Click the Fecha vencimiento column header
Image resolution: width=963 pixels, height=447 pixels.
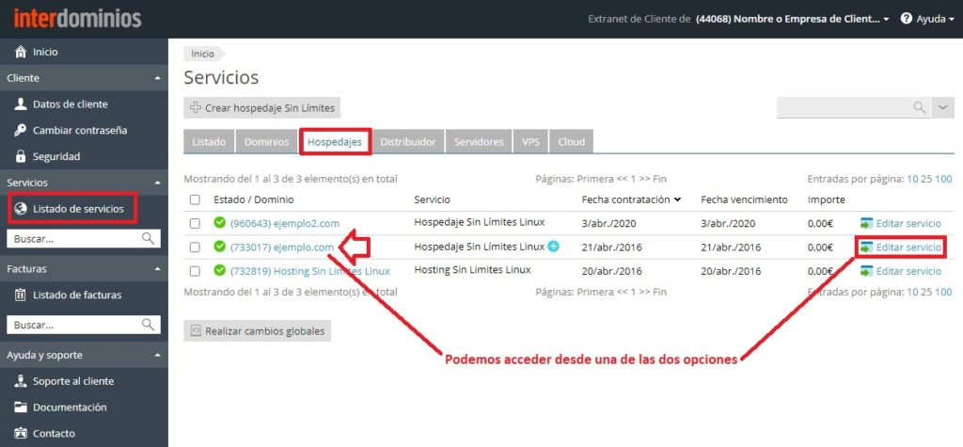(744, 200)
